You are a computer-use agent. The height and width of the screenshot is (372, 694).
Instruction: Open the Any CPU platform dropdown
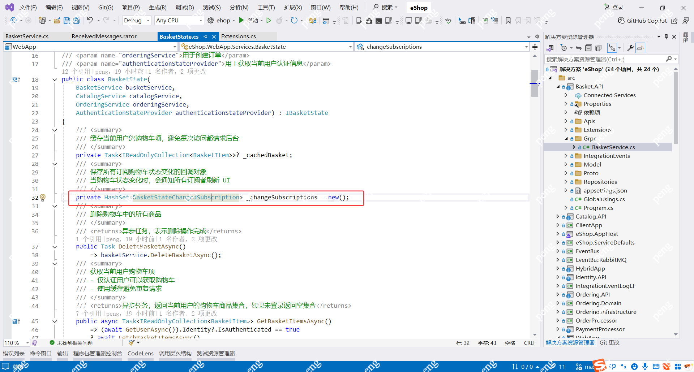pos(179,20)
